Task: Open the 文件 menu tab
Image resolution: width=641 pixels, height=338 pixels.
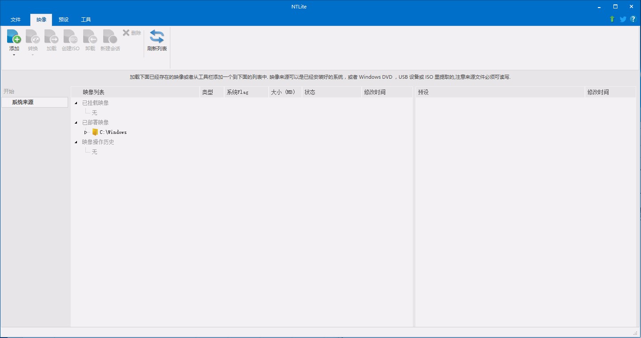Action: [x=16, y=20]
